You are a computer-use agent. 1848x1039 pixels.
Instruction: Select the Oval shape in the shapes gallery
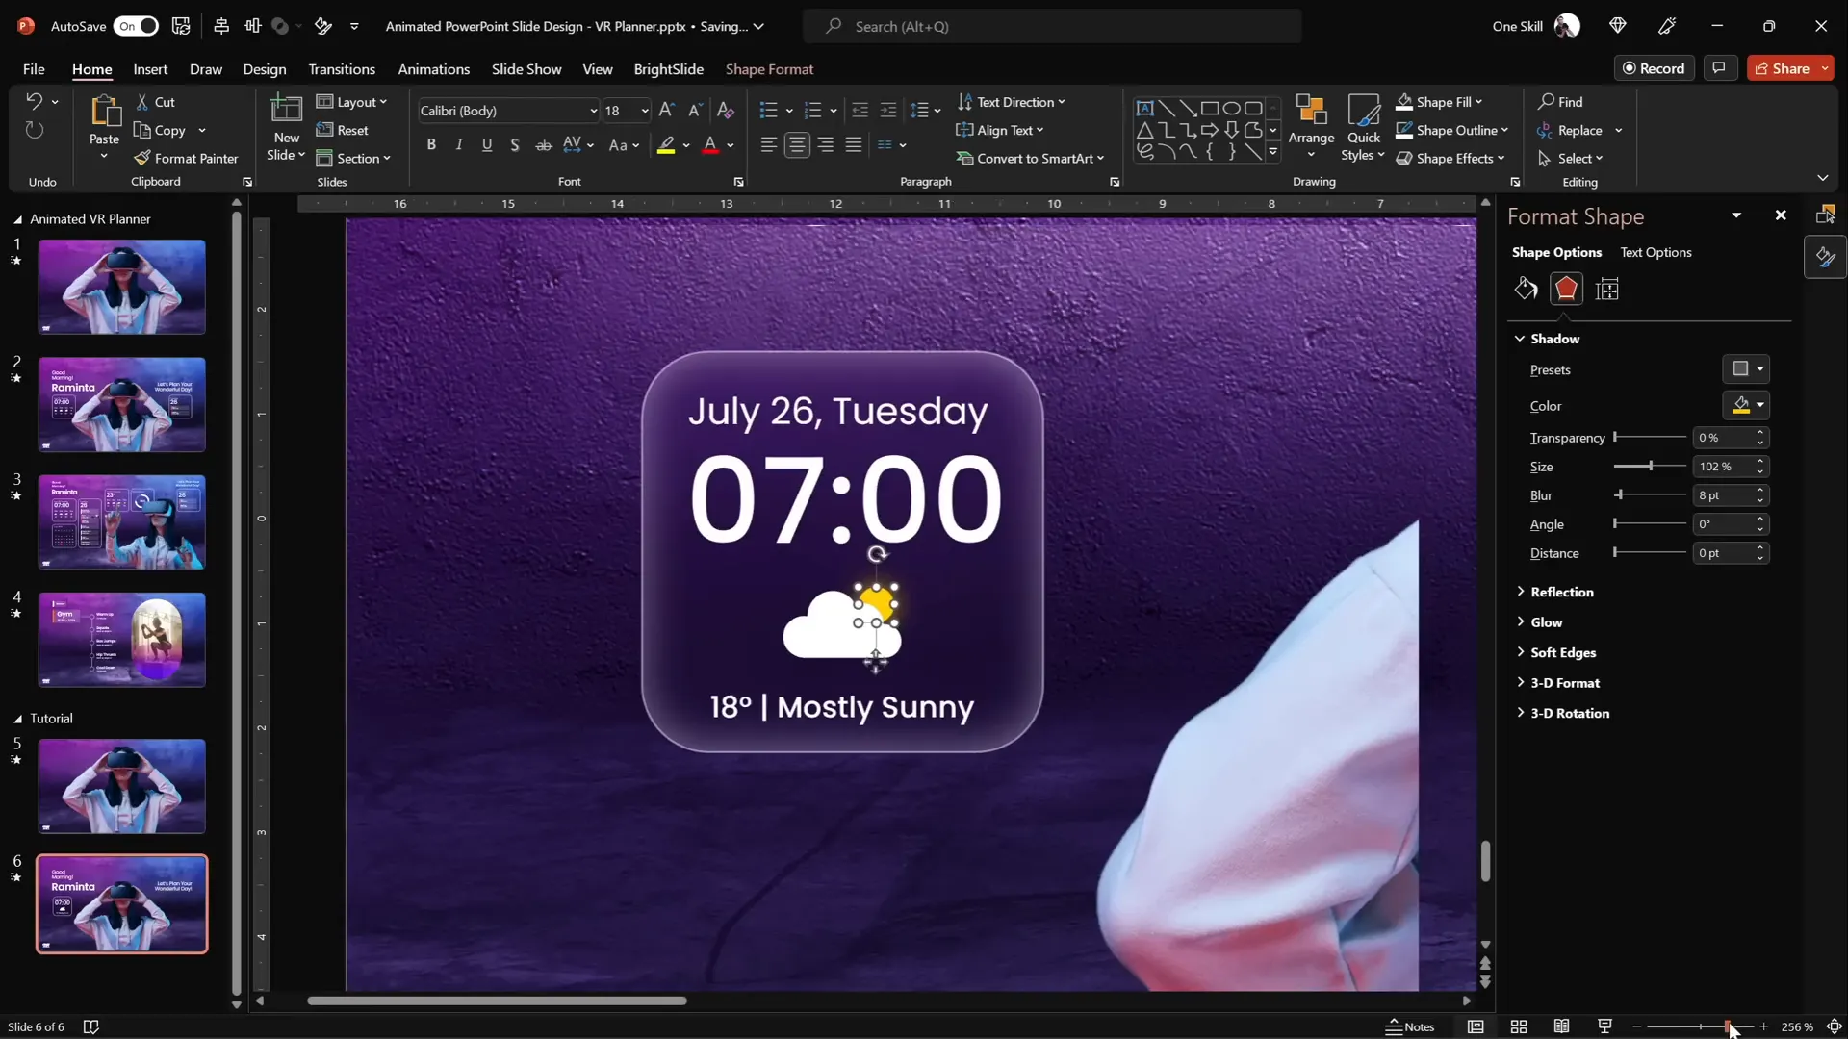pyautogui.click(x=1233, y=108)
